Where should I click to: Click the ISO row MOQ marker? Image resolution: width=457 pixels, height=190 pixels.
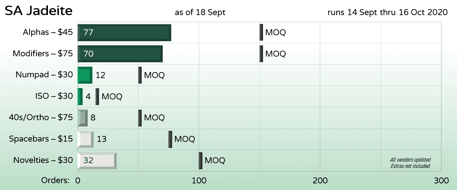pyautogui.click(x=97, y=97)
